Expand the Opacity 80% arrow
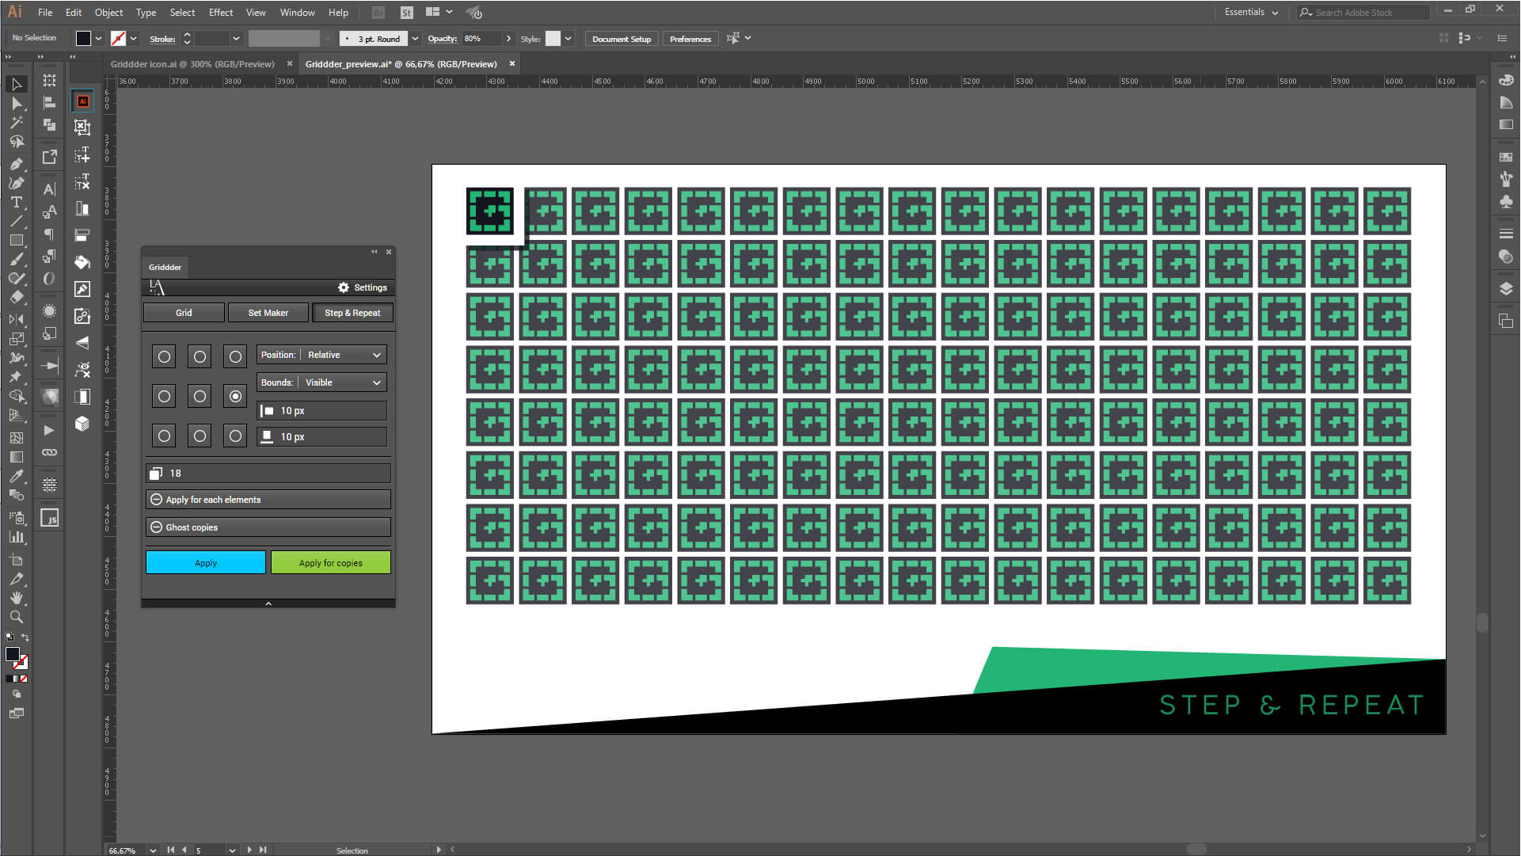Screen dimensions: 1521x856 [508, 39]
